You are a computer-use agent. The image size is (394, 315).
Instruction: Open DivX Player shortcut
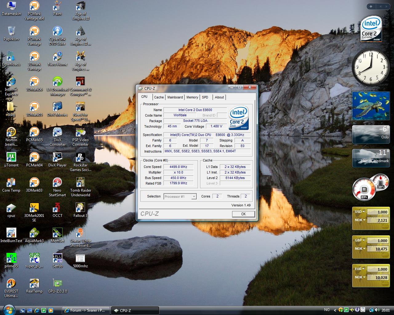(57, 160)
